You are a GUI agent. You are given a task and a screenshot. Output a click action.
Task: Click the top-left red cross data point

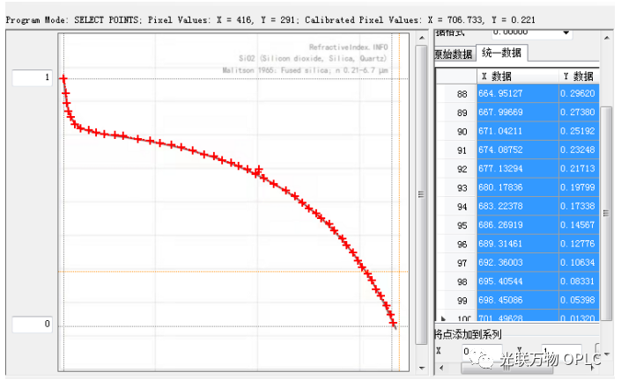pos(63,78)
